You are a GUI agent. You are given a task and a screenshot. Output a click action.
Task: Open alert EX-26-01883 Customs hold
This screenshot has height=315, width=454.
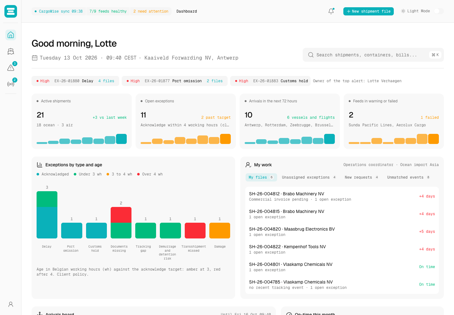coord(270,81)
